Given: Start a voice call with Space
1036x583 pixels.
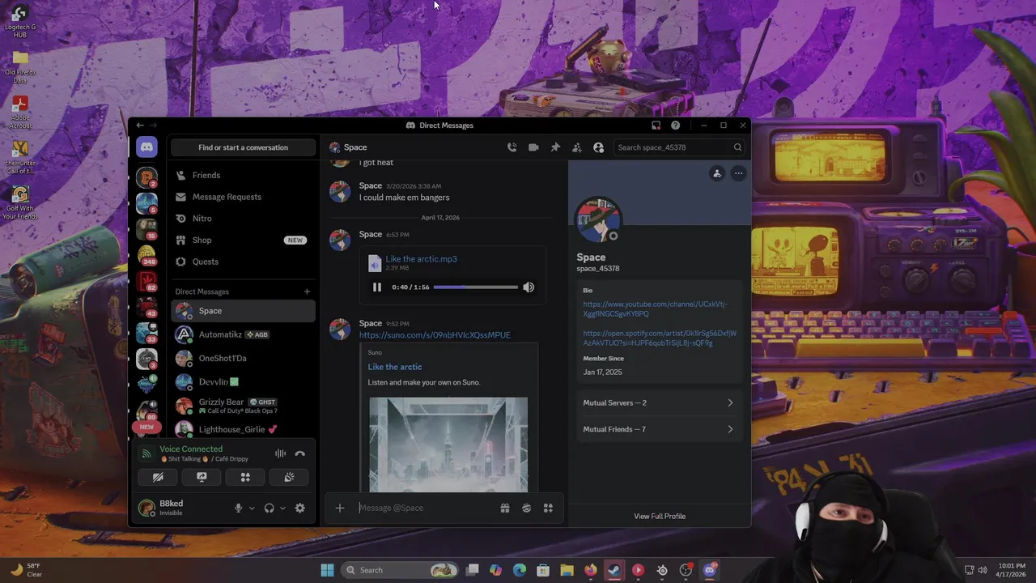Looking at the screenshot, I should pyautogui.click(x=512, y=147).
